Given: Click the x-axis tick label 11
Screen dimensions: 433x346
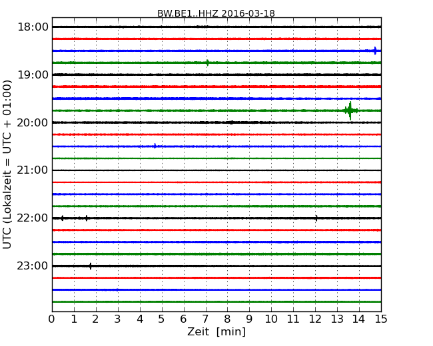Looking at the screenshot, I should tap(293, 319).
